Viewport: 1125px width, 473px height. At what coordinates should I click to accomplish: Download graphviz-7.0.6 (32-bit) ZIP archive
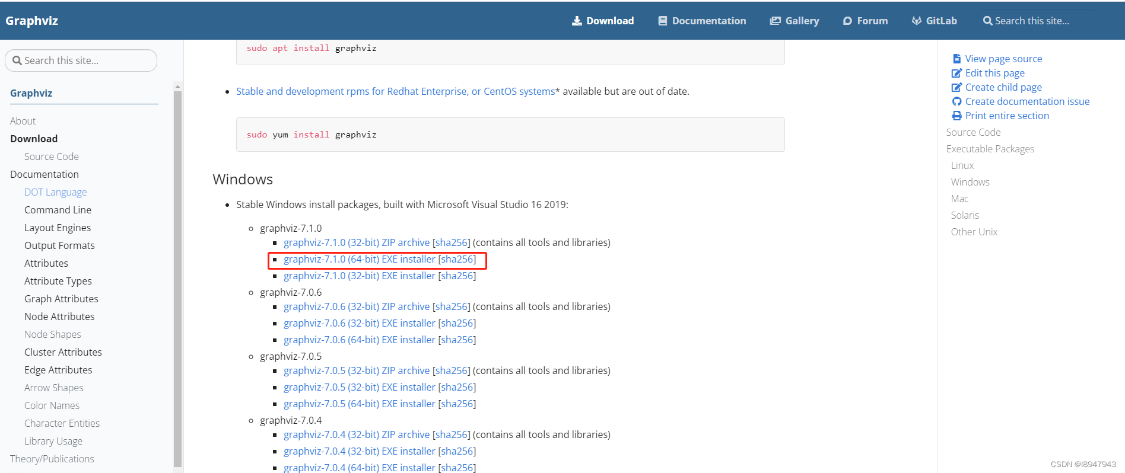point(357,306)
